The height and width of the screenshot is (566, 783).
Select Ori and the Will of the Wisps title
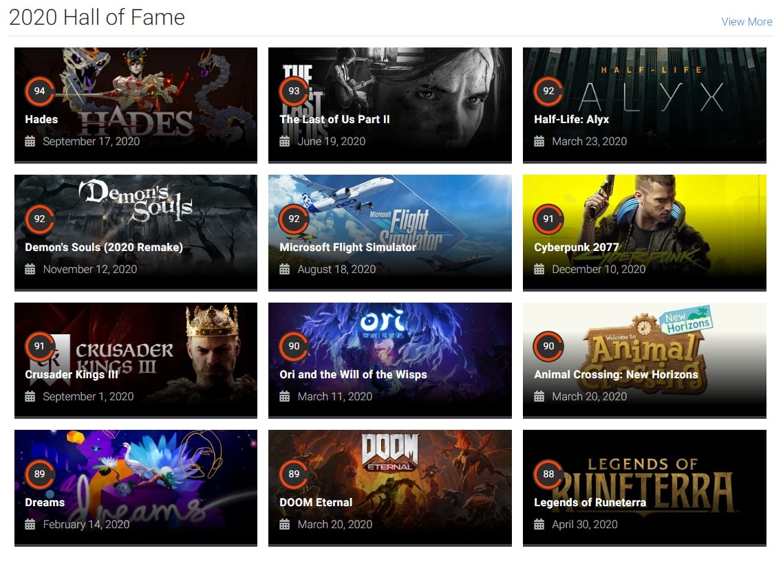coord(353,374)
